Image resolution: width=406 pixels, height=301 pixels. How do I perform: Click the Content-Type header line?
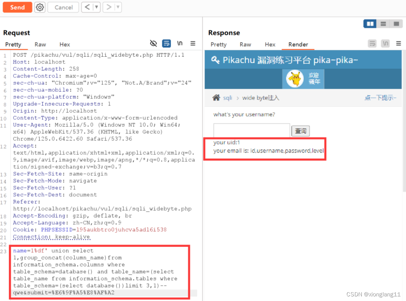(x=95, y=117)
